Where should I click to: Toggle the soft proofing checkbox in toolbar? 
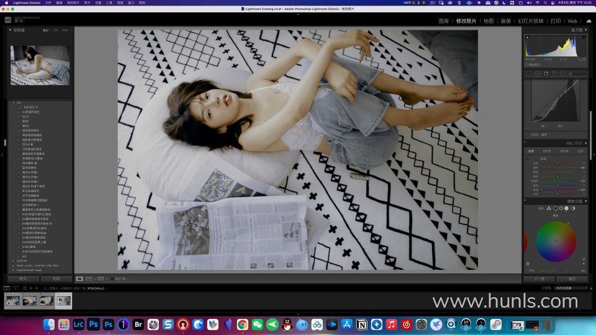[113, 279]
